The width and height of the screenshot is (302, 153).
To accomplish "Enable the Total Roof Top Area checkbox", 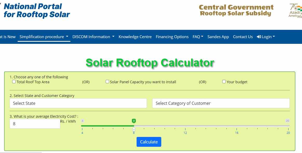I will click(14, 81).
